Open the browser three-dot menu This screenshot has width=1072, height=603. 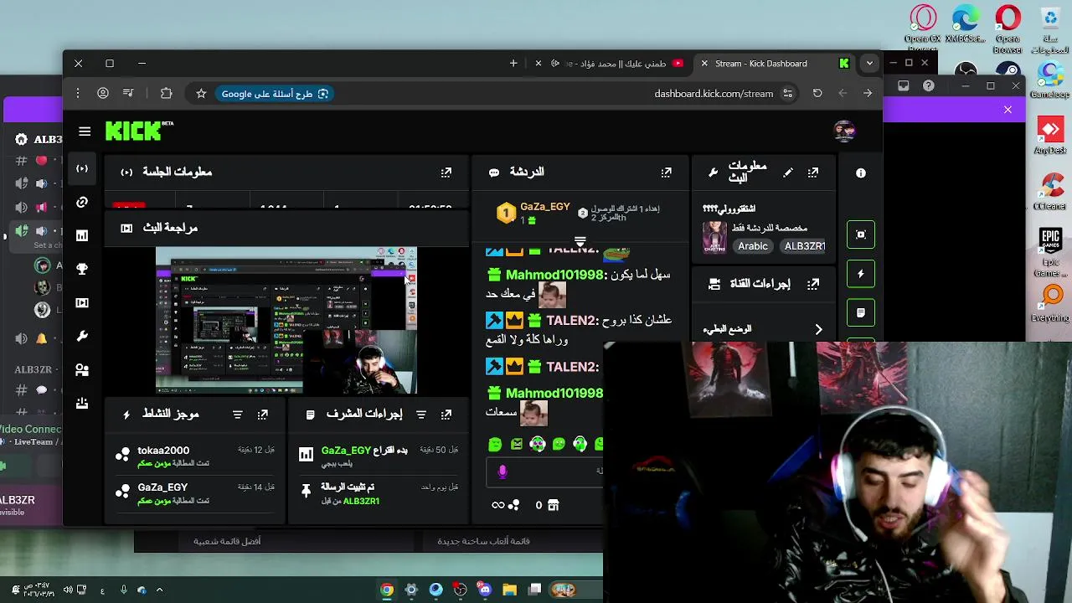[x=77, y=94]
